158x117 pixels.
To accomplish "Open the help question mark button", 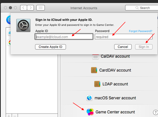I will point(156,112).
